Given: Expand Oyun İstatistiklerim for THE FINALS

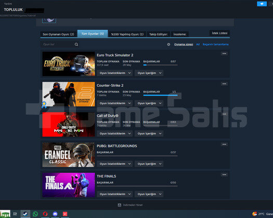Looking at the screenshot, I should (115, 194).
